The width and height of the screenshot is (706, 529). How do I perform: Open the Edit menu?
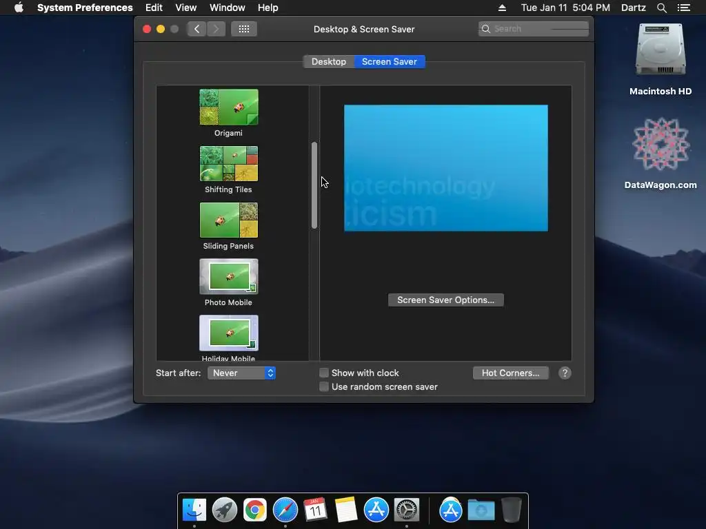pyautogui.click(x=154, y=8)
